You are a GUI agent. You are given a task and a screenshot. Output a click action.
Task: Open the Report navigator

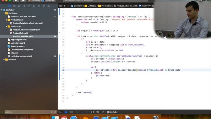49,6
